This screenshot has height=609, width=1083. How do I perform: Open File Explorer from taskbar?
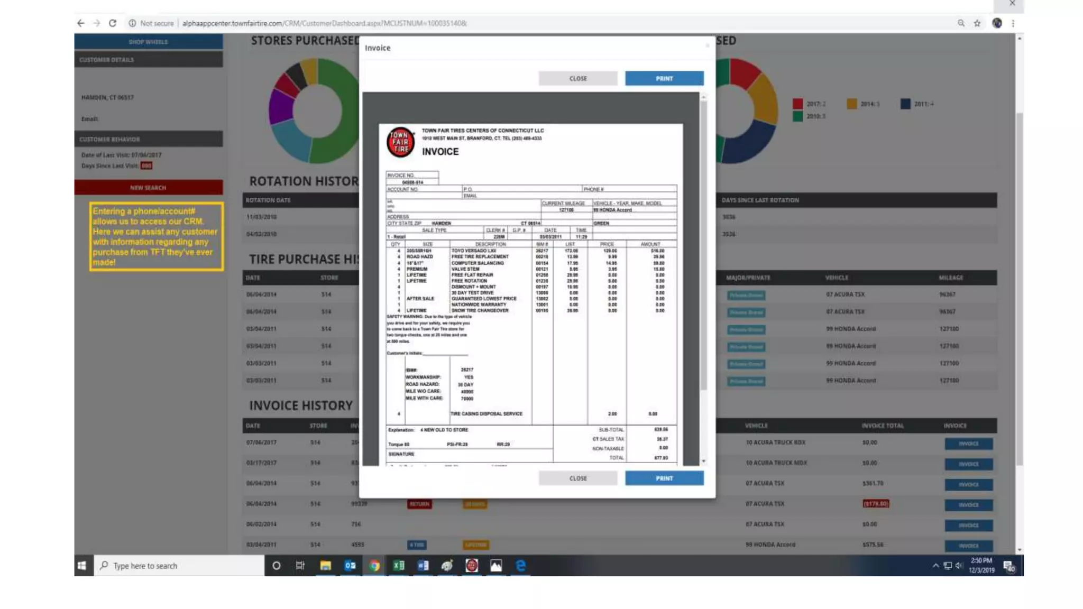(325, 566)
